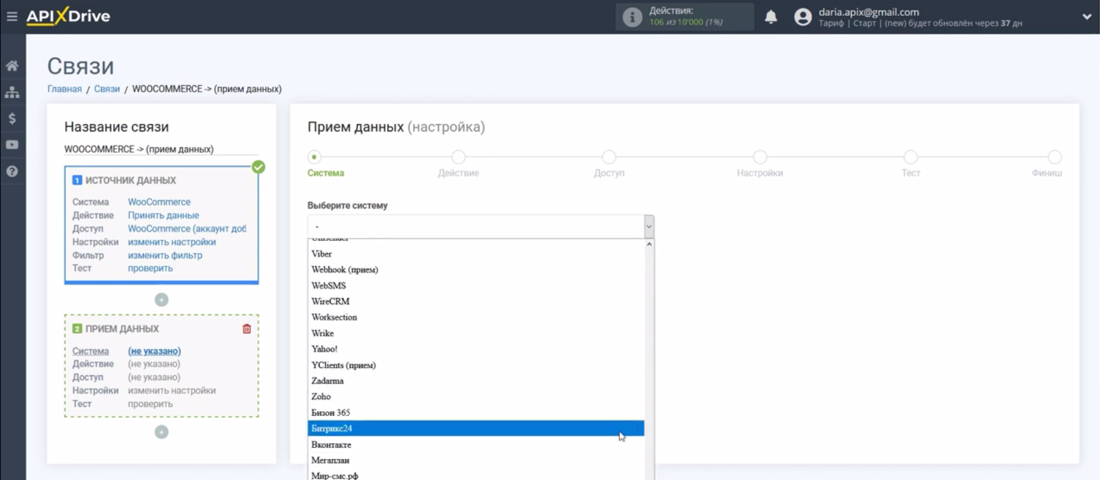This screenshot has width=1100, height=480.
Task: Click the green checkmark on the source block
Action: click(258, 167)
